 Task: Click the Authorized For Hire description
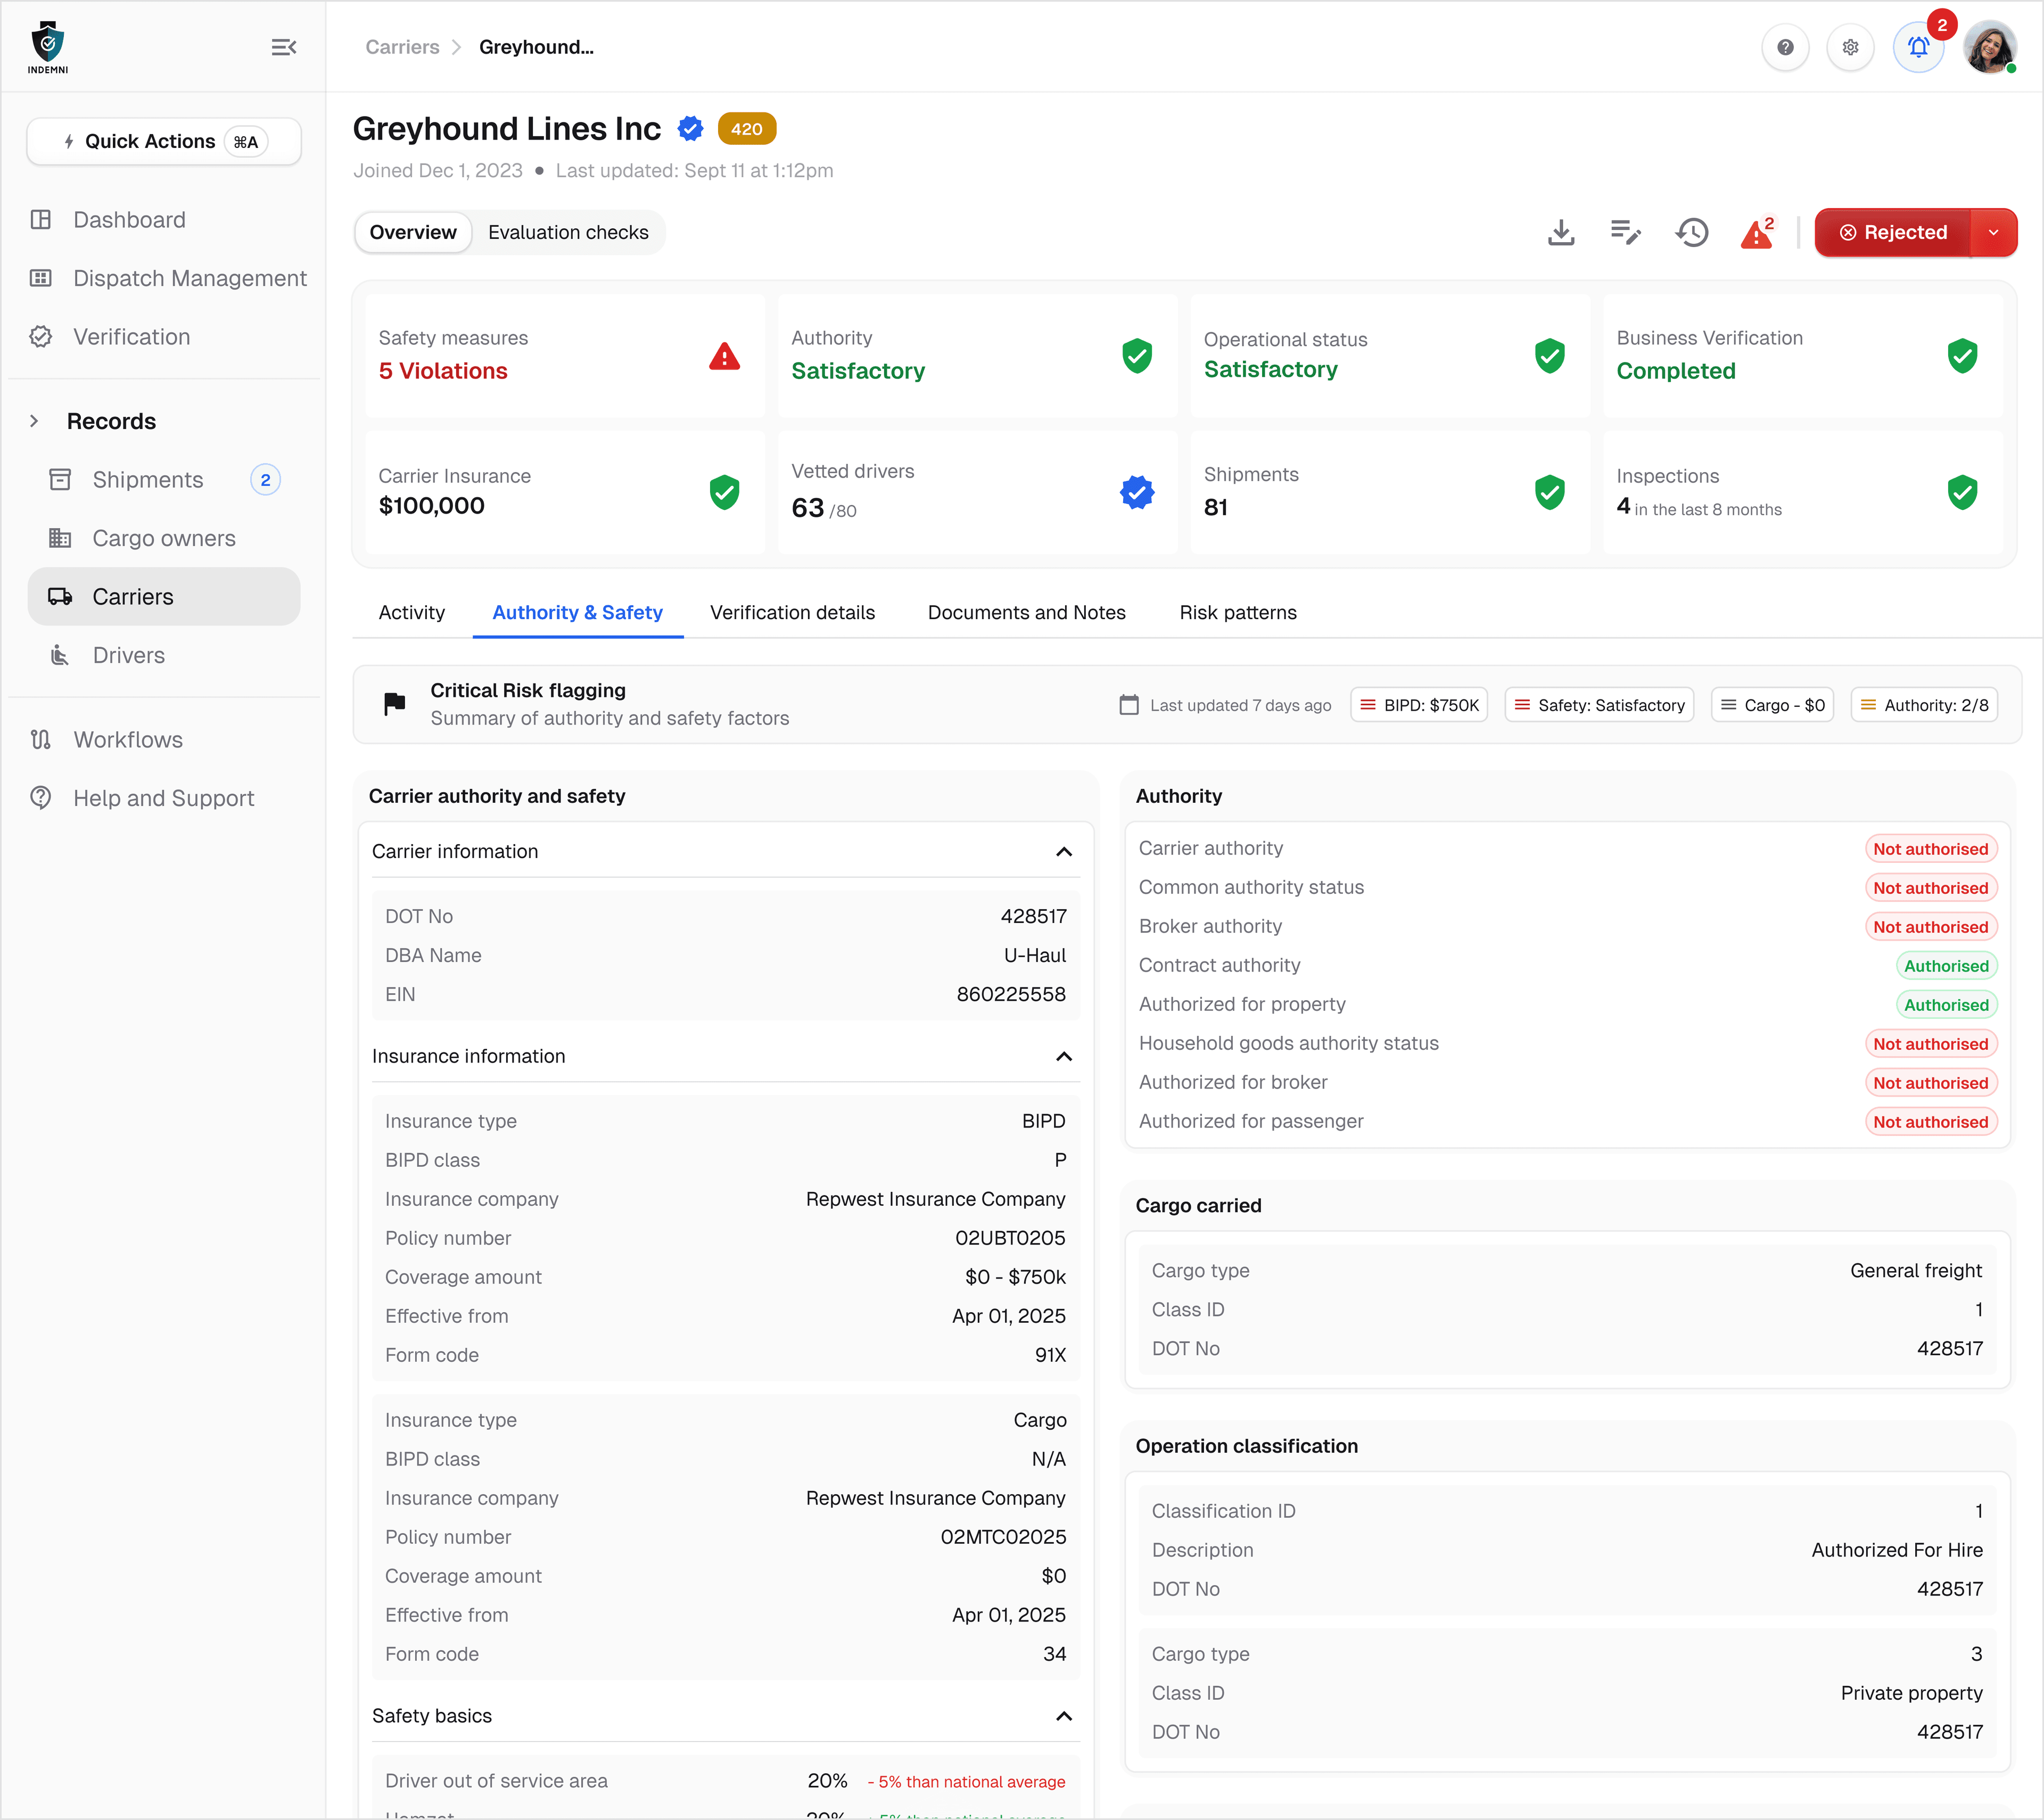[1897, 1550]
